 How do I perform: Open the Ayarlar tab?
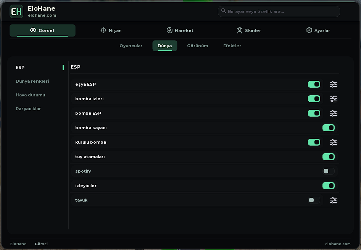point(318,30)
